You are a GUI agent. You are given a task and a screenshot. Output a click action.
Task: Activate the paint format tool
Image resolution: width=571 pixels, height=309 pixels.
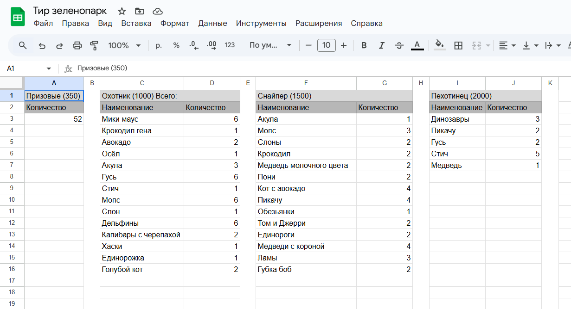click(x=94, y=45)
